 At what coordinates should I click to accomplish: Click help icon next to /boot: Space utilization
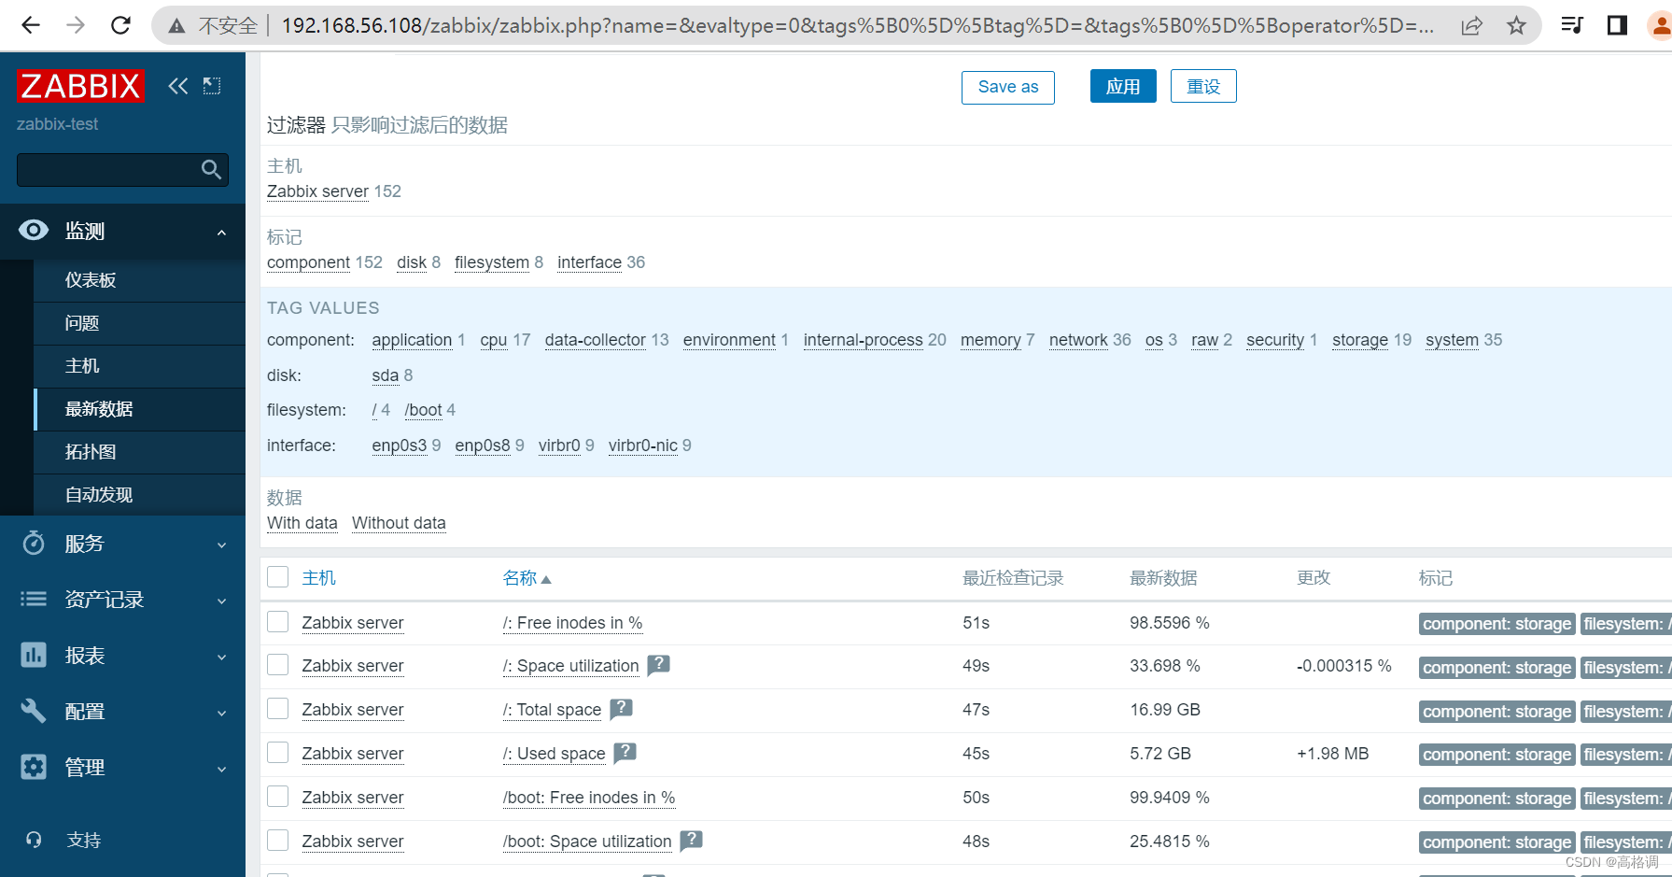tap(691, 841)
